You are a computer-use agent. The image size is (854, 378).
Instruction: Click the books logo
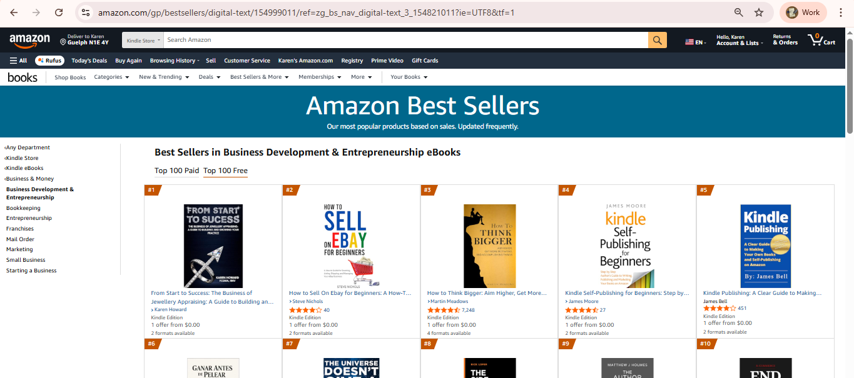pyautogui.click(x=23, y=77)
